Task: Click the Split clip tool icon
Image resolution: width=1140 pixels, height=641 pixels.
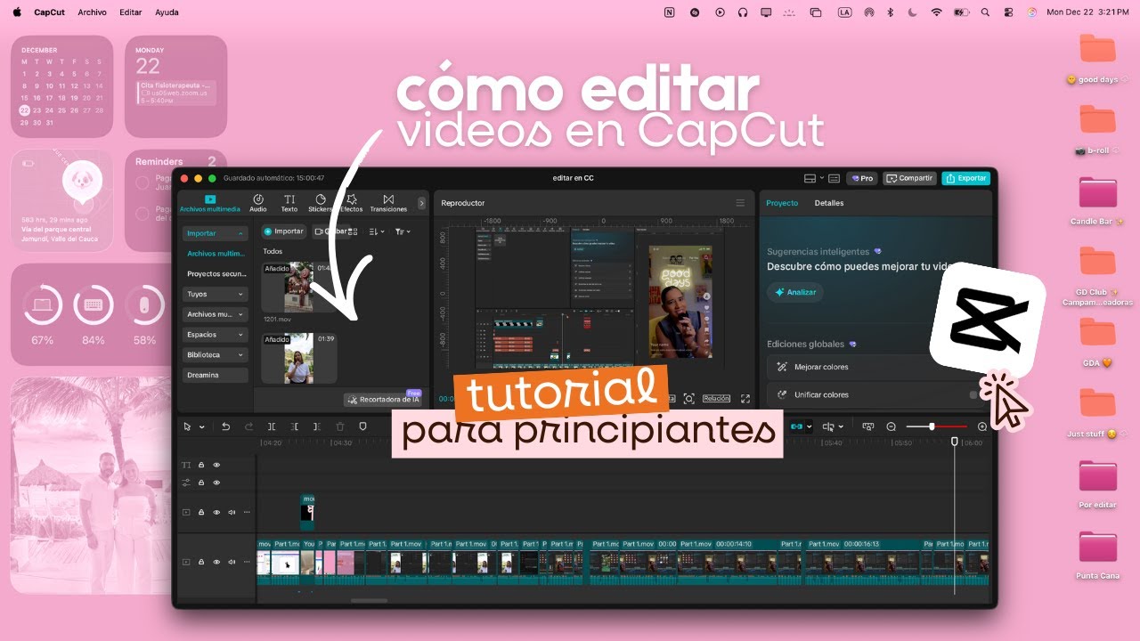Action: [272, 426]
